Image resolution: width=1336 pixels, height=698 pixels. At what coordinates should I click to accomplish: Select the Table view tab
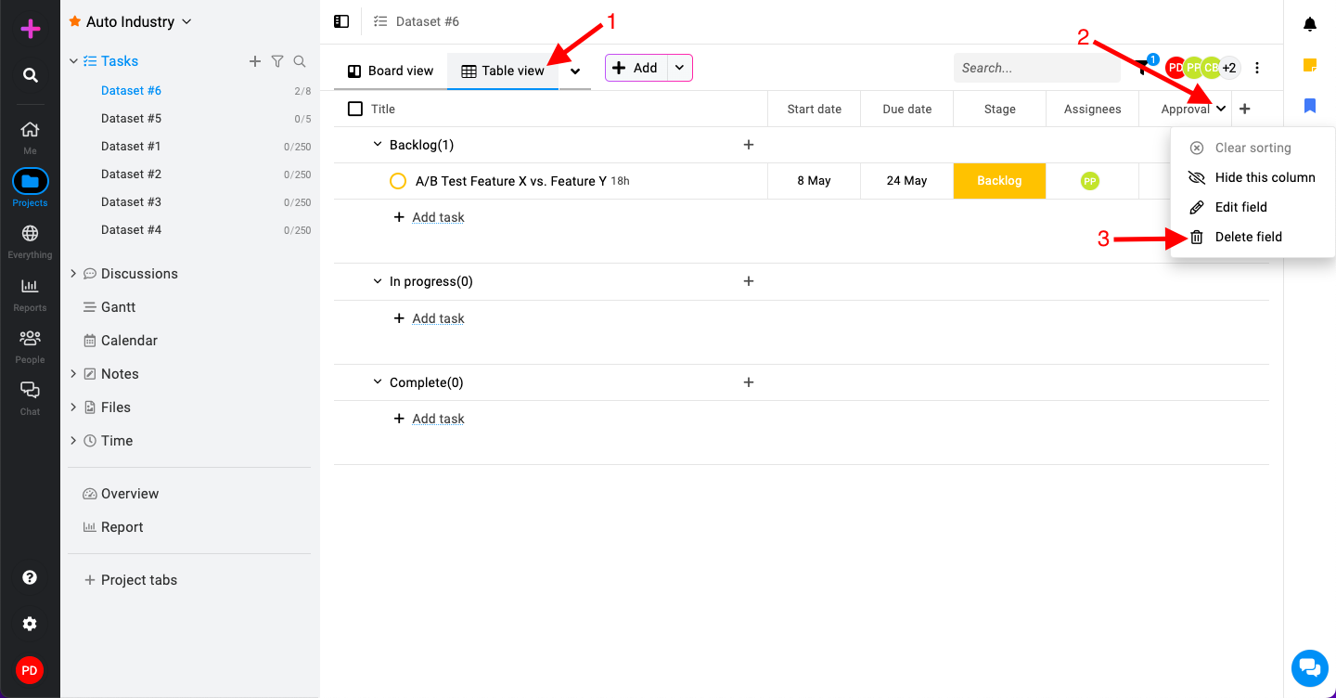pyautogui.click(x=503, y=71)
